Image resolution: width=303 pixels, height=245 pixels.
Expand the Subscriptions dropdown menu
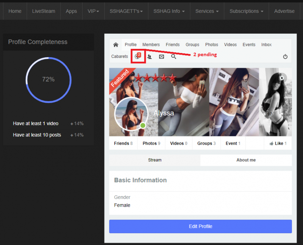click(247, 11)
